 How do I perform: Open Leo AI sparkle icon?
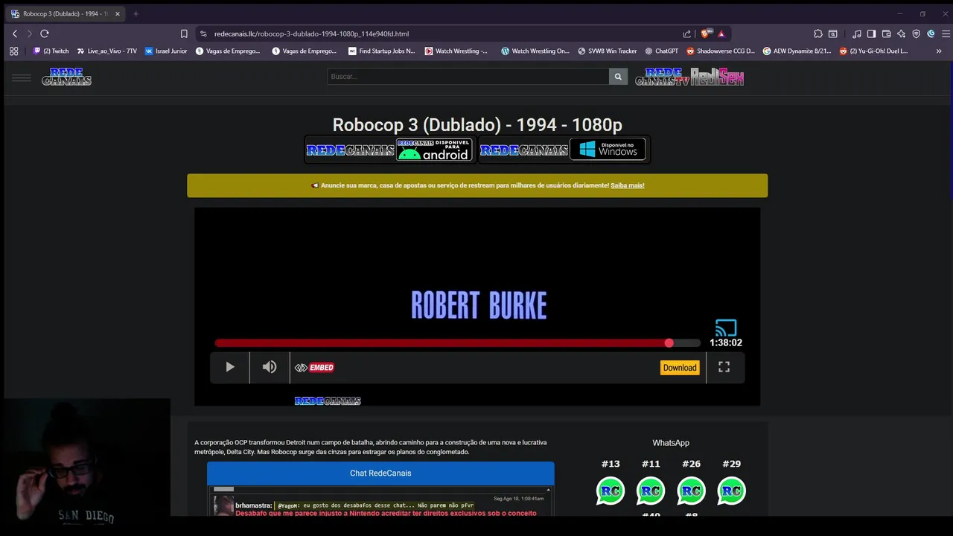pos(902,33)
